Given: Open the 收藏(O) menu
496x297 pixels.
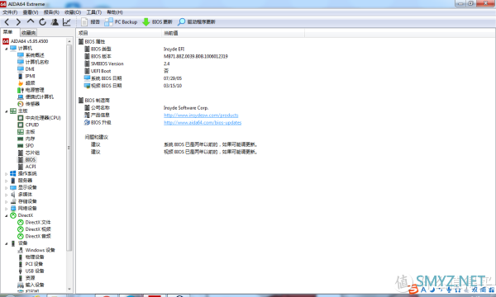Looking at the screenshot, I should pos(73,12).
